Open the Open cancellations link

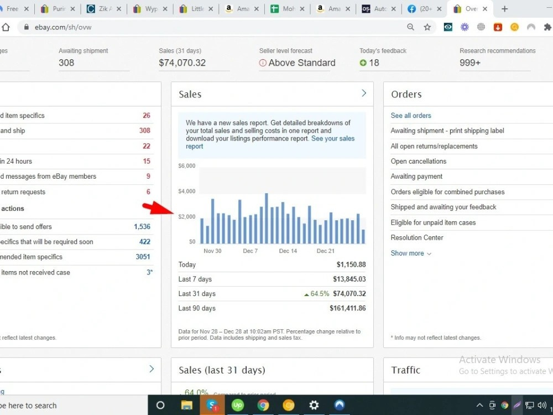(419, 162)
